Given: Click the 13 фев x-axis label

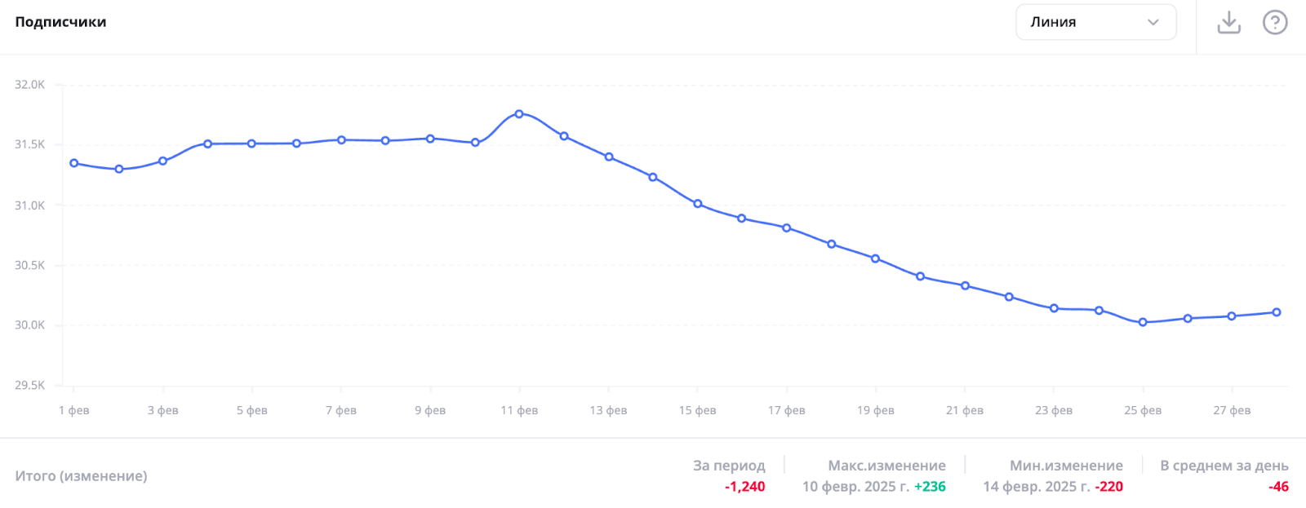Looking at the screenshot, I should tap(608, 410).
